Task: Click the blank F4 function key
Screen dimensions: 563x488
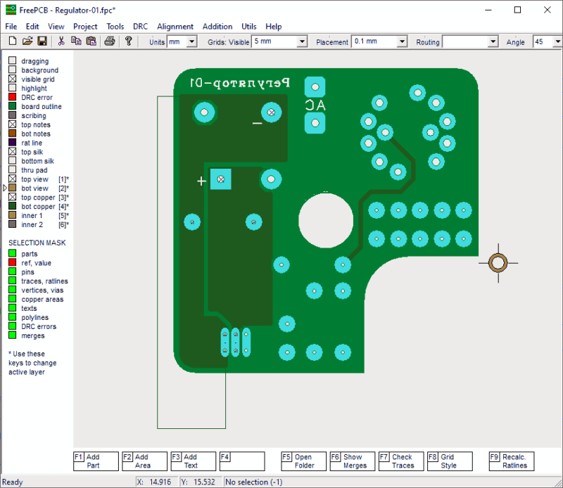Action: (242, 461)
